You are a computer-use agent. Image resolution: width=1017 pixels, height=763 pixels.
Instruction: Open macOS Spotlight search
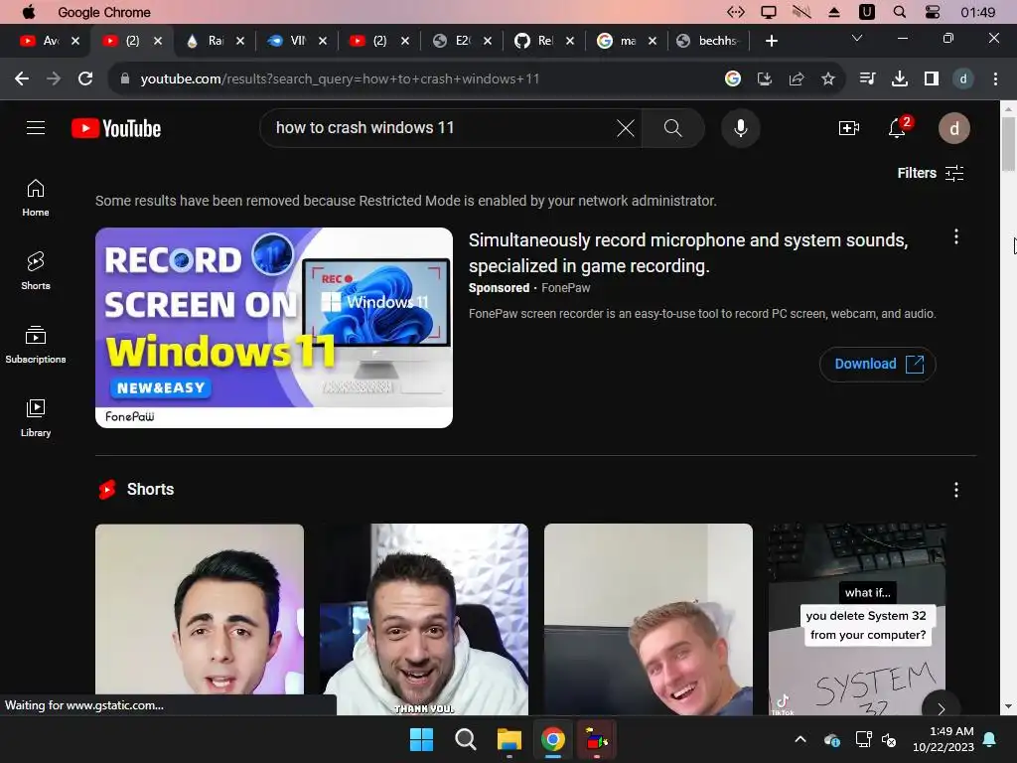[x=900, y=12]
